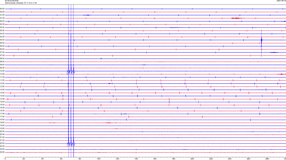
Task: Select the 00:00 trace time label
Action: 2,9
